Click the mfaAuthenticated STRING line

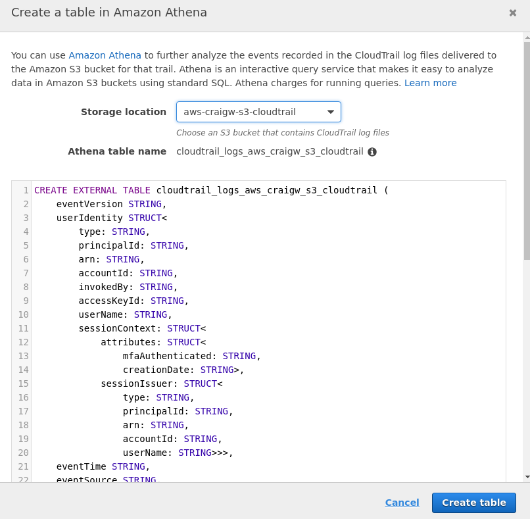[x=191, y=356]
